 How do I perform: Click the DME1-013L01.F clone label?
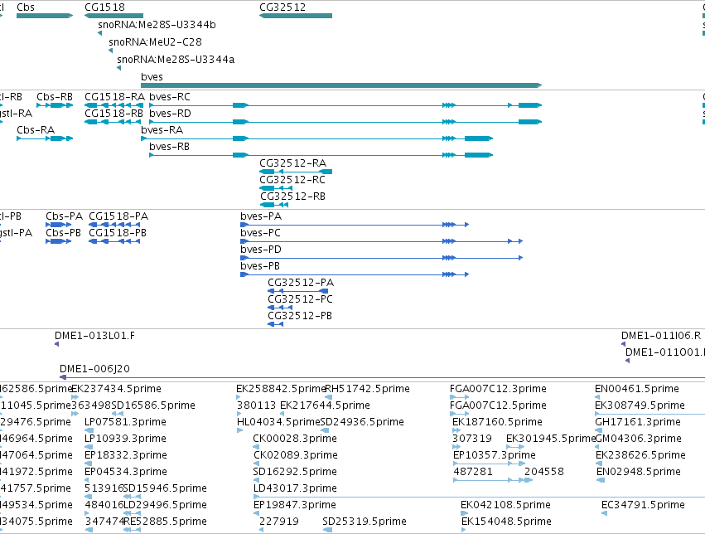95,336
